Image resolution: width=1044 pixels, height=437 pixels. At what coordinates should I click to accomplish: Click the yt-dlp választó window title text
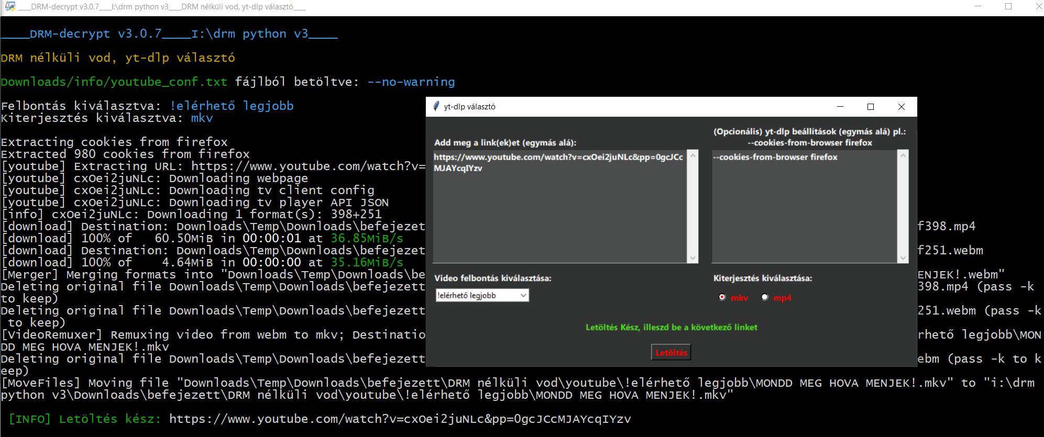(x=469, y=107)
